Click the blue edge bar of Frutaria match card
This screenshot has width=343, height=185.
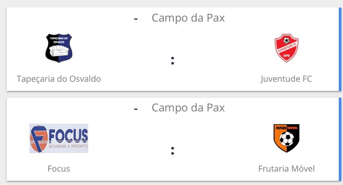point(340,139)
